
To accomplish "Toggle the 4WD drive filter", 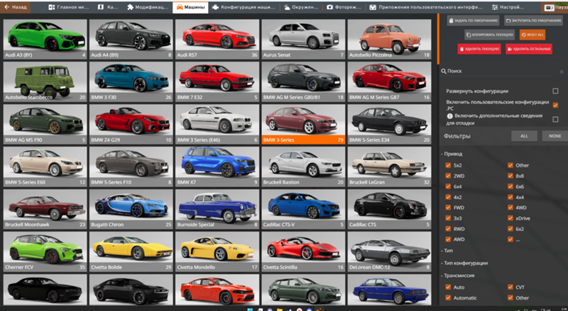I will [510, 208].
